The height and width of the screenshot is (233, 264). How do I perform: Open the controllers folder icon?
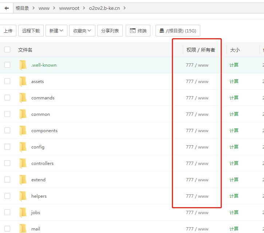[x=23, y=163]
